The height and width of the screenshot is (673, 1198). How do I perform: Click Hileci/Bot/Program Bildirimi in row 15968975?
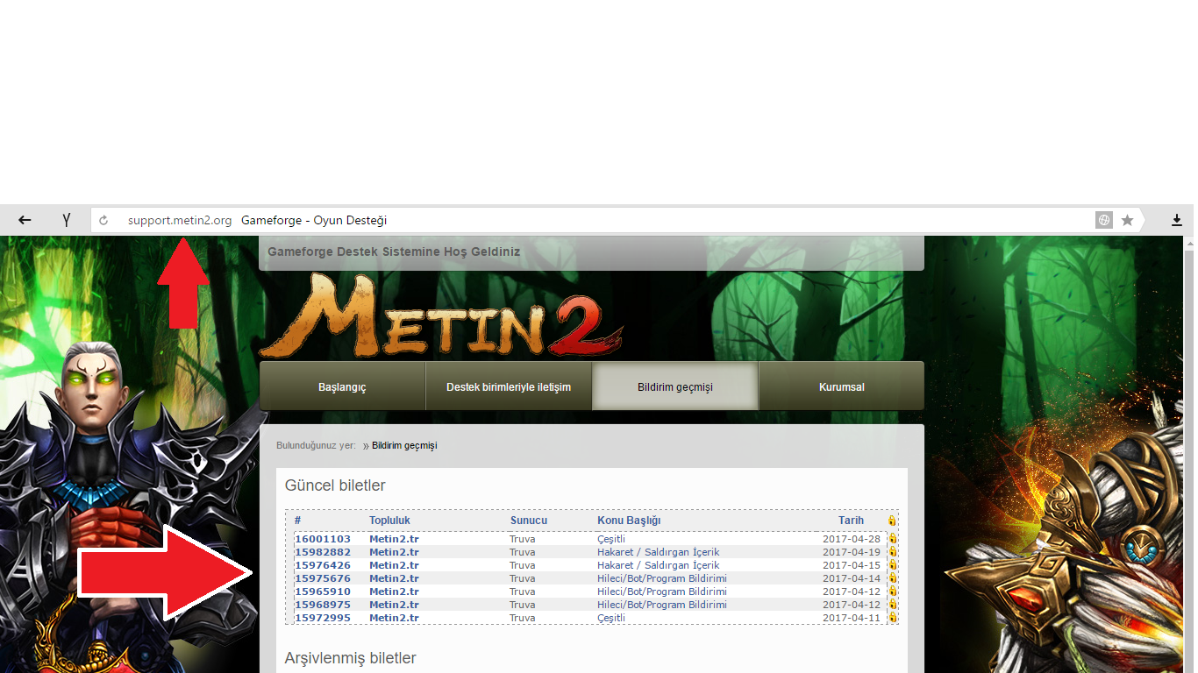click(662, 605)
